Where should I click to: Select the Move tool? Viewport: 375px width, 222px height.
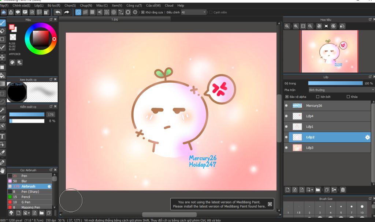[x=3, y=57]
